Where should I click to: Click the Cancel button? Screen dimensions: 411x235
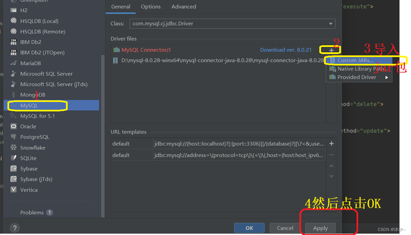pyautogui.click(x=285, y=228)
